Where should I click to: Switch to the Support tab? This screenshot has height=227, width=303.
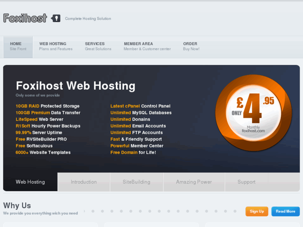click(246, 182)
